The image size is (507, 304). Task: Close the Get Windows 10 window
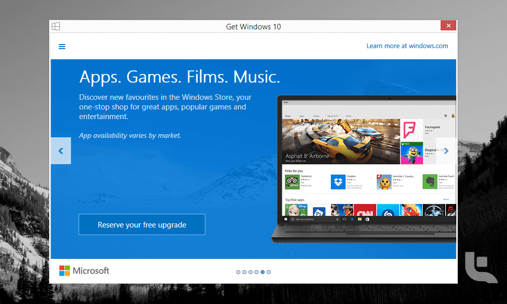pyautogui.click(x=448, y=25)
